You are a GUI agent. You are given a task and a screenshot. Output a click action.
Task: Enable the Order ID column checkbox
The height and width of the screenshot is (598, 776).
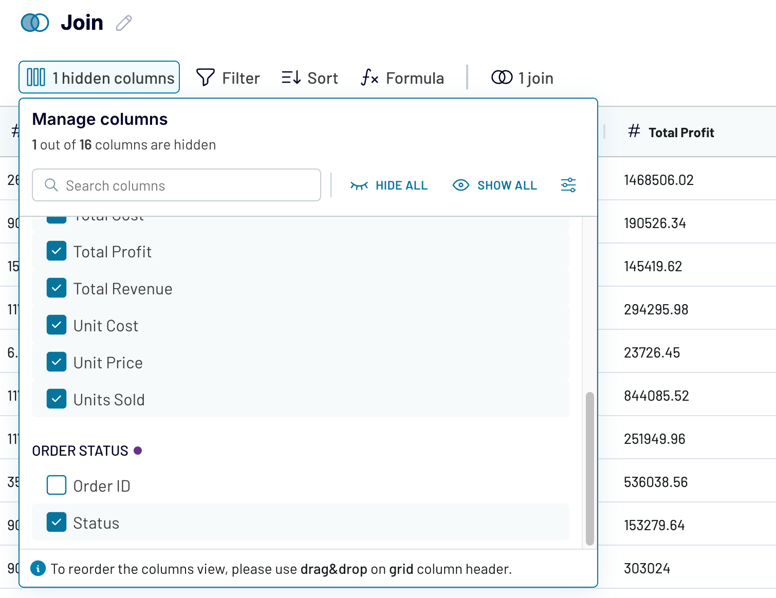coord(57,485)
